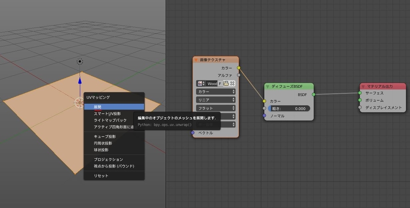Click the UVマッピング menu title

click(98, 97)
